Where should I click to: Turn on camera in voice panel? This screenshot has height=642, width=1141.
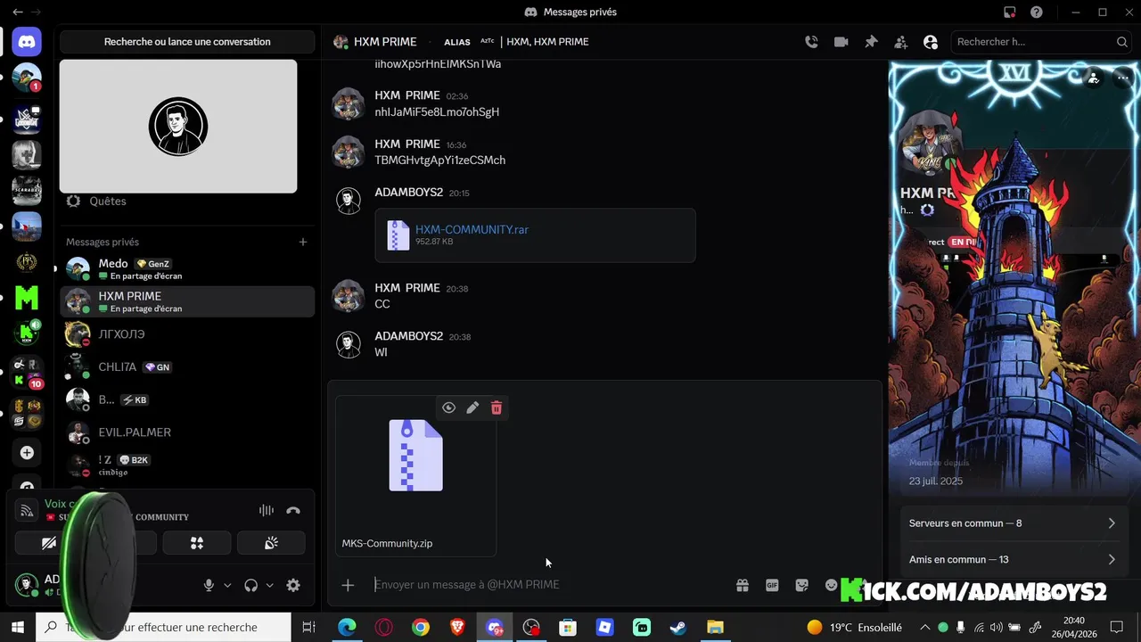49,543
